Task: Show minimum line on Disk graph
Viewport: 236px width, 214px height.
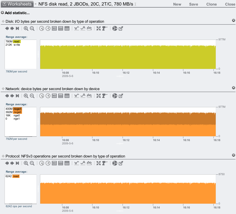Action: (77, 29)
